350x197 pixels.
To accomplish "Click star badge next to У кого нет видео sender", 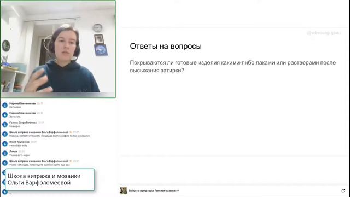I will click(71, 161).
